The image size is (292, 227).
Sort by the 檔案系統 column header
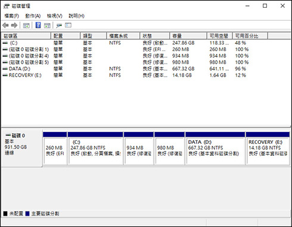[x=123, y=36]
